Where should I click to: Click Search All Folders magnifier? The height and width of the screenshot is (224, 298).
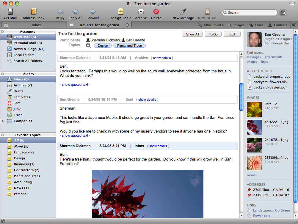10,61
